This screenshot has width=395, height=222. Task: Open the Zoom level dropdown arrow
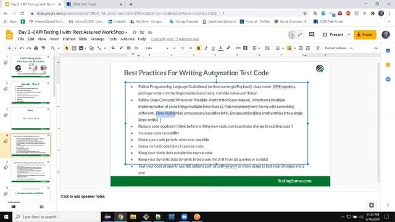[59, 48]
